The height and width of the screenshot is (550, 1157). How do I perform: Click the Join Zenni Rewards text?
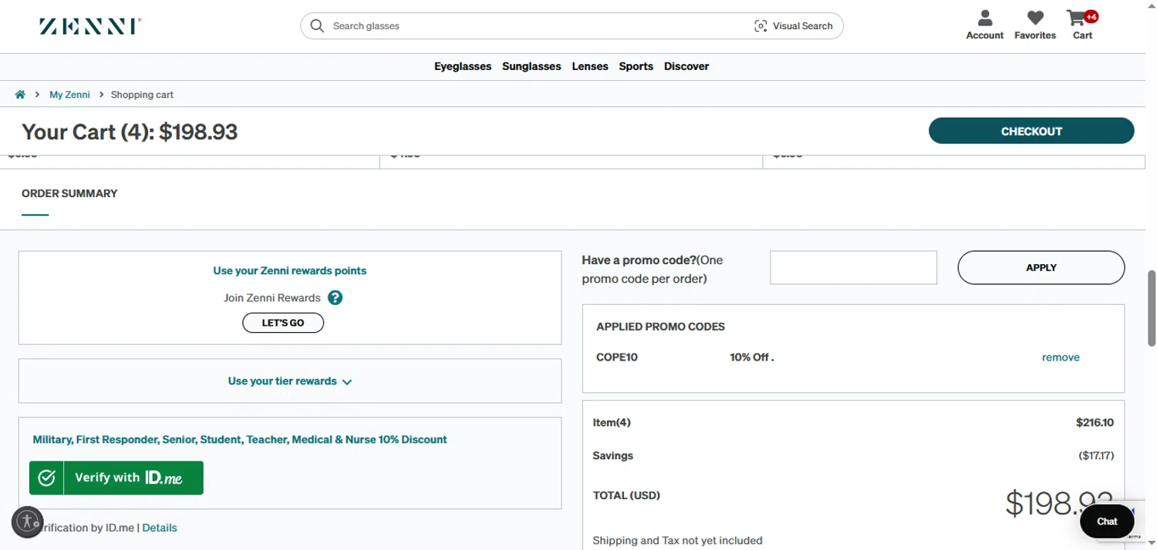point(272,298)
